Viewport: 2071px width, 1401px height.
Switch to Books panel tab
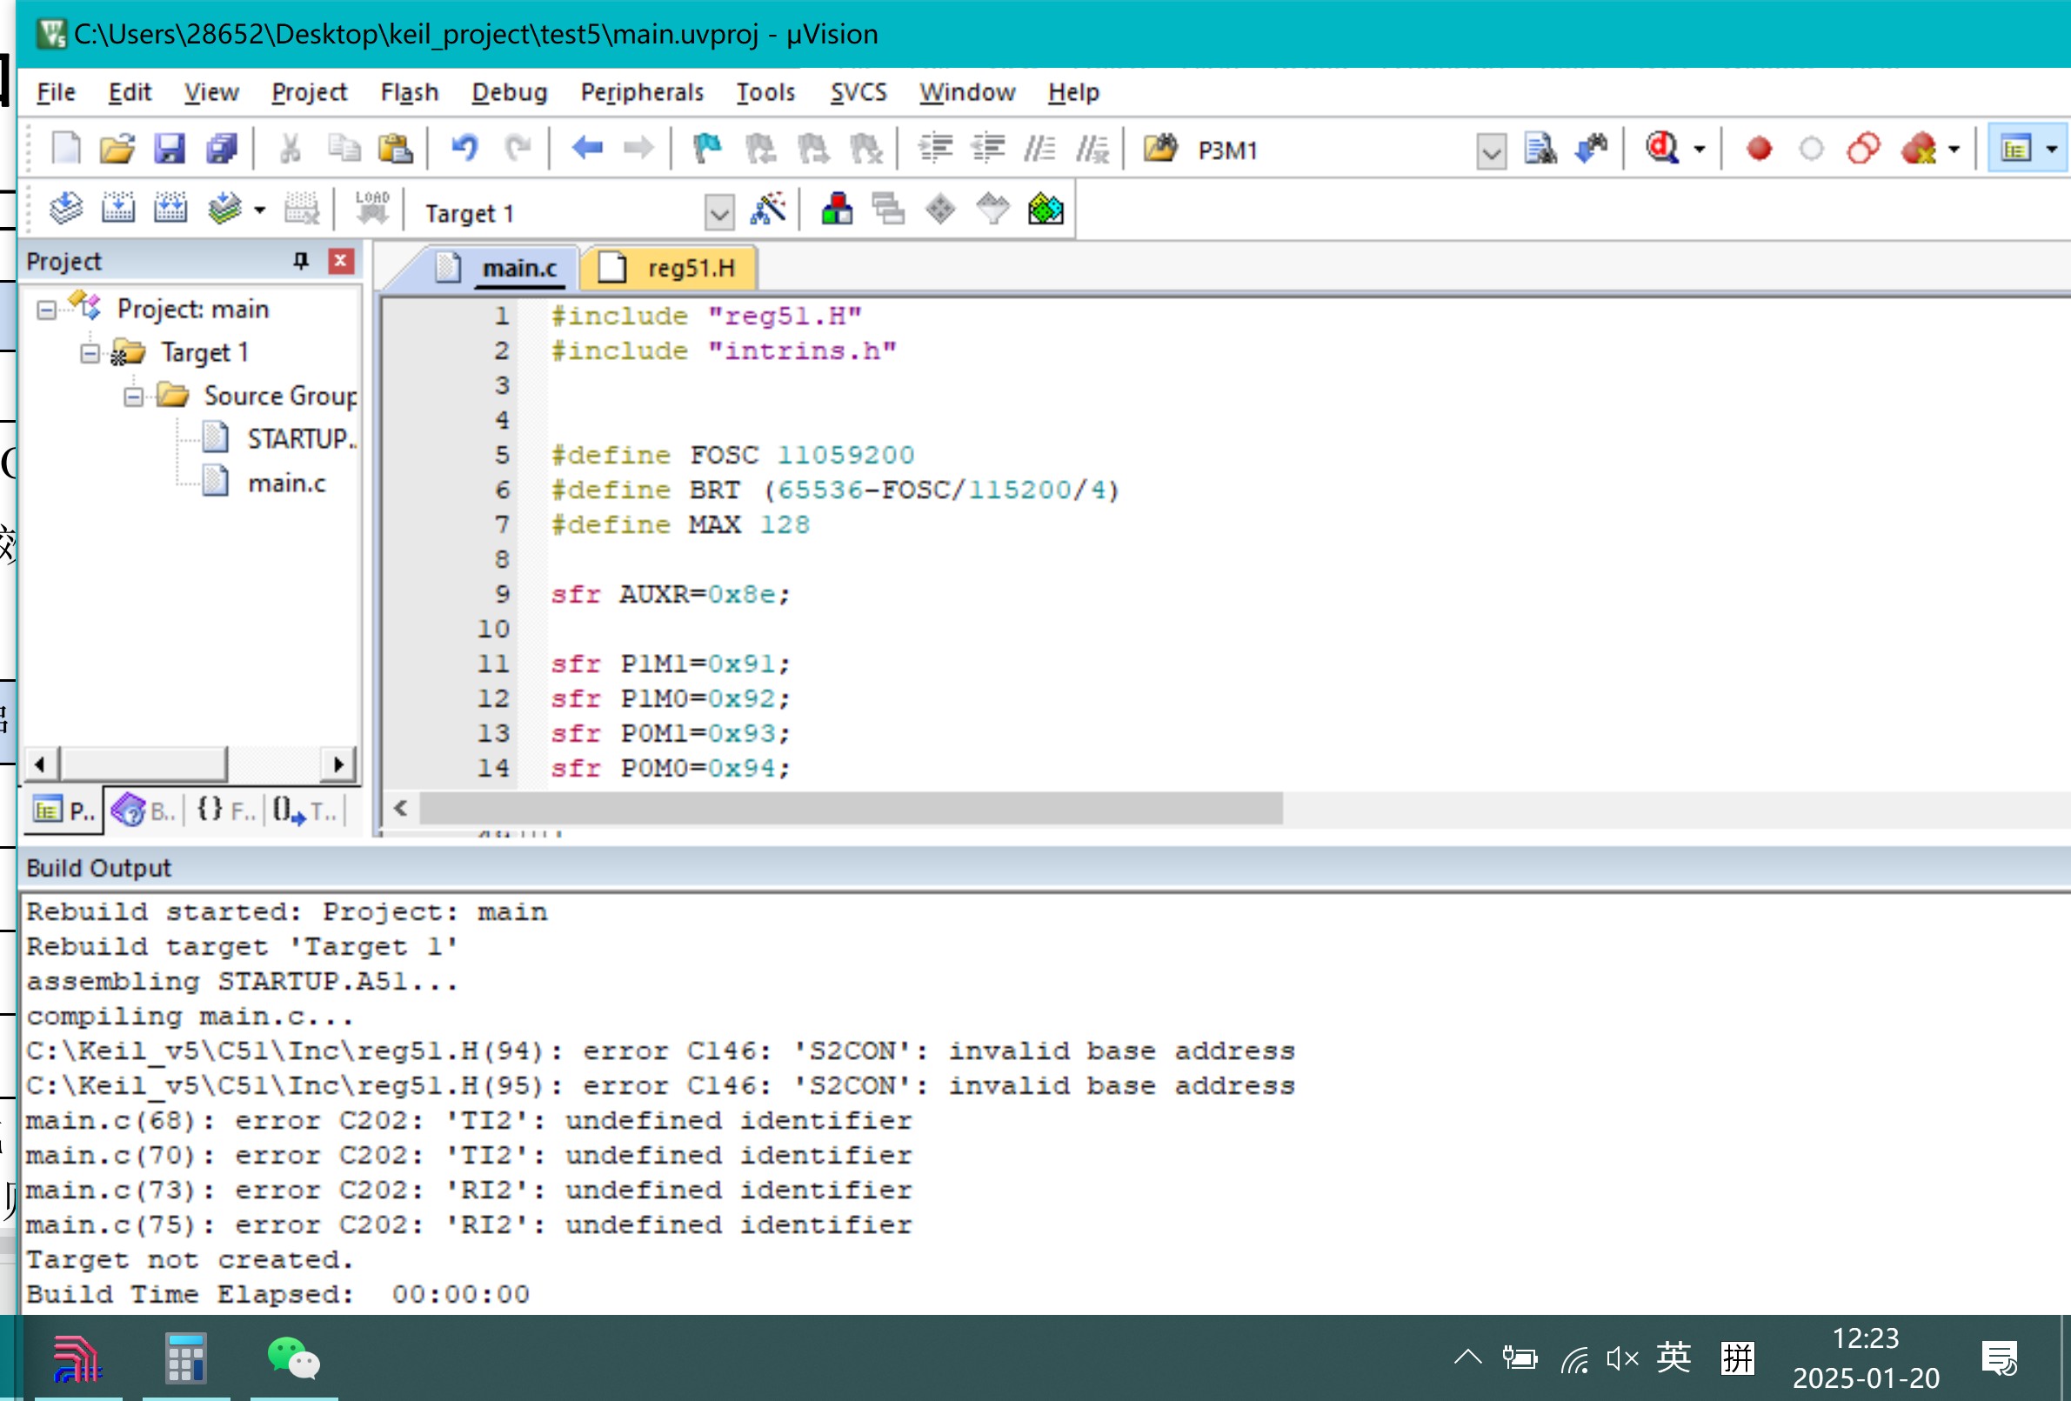(x=144, y=811)
